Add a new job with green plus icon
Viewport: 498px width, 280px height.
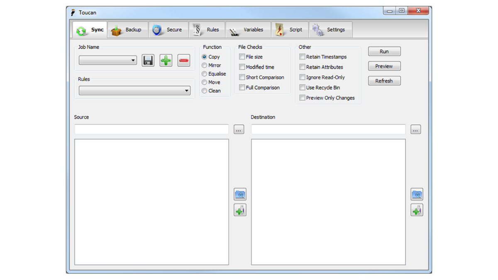click(166, 61)
